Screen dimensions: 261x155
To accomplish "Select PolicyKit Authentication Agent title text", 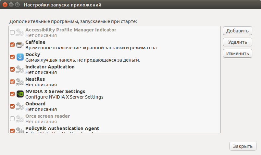I will [x=62, y=128].
